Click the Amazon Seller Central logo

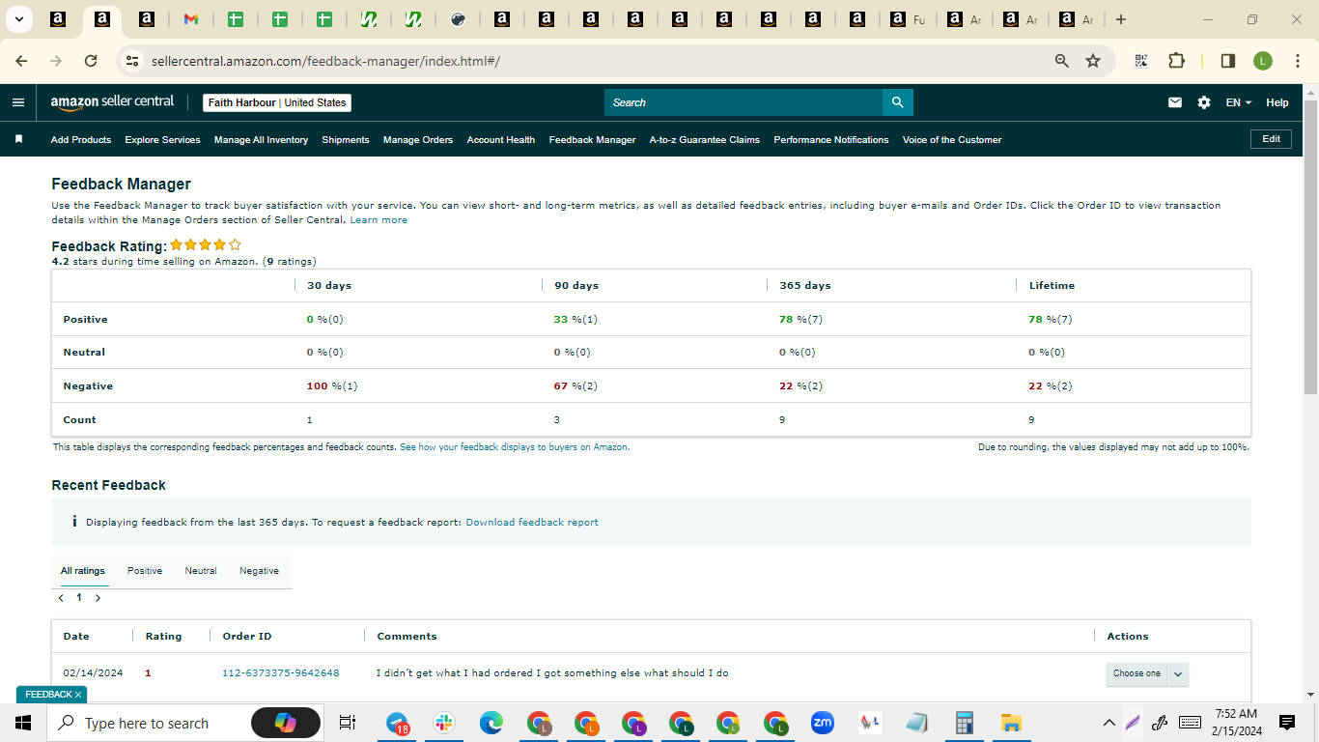pos(113,102)
